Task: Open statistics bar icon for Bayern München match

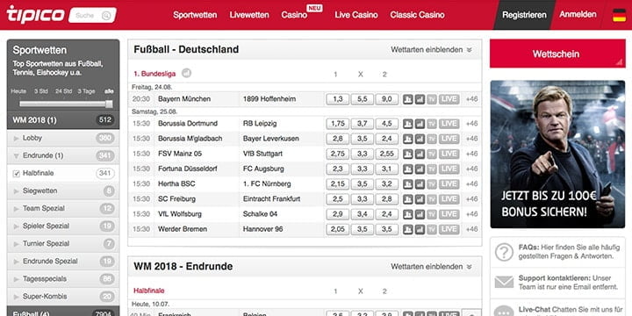Action: 420,99
